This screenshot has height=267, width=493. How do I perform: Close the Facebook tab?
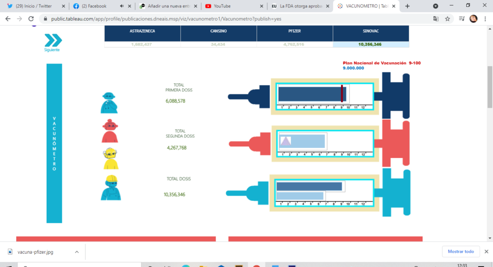click(x=129, y=6)
